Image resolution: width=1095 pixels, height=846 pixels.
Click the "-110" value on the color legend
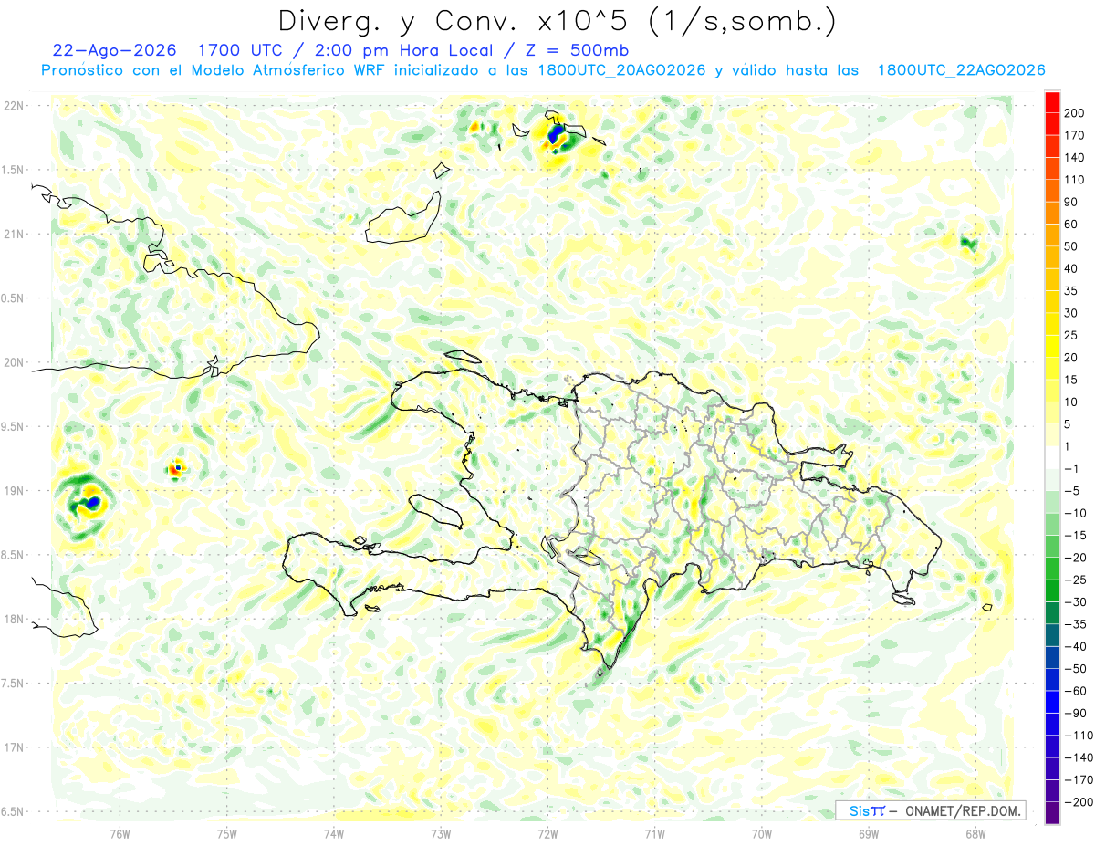1077,736
